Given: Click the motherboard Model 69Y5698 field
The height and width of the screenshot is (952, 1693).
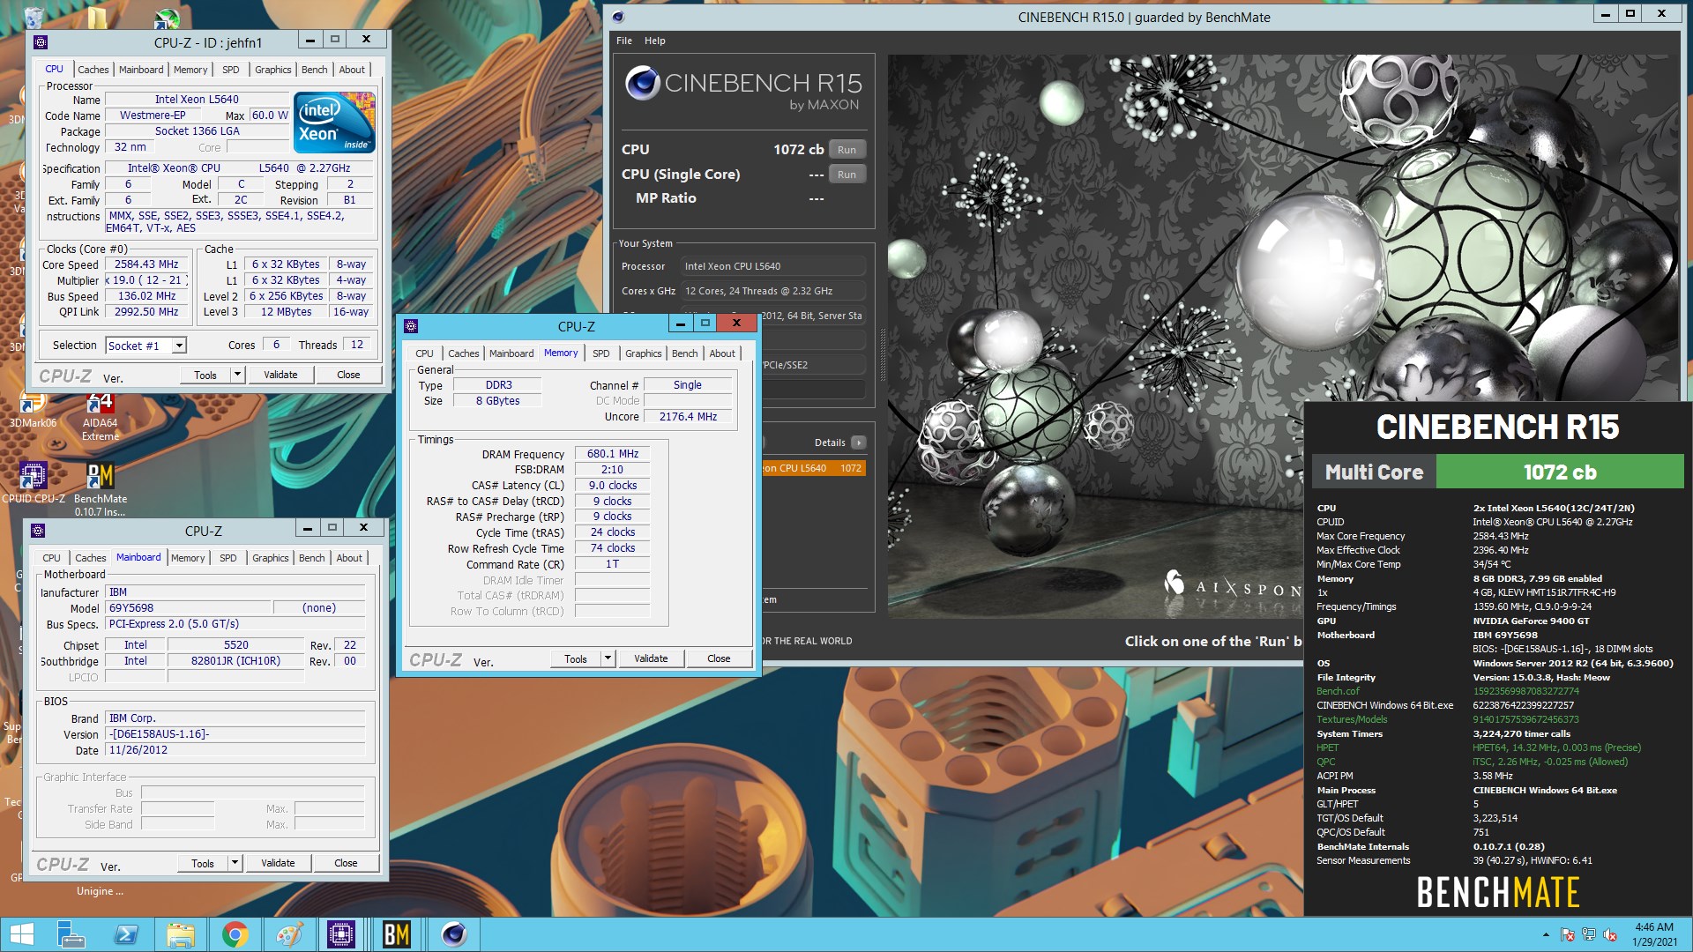Looking at the screenshot, I should point(188,608).
